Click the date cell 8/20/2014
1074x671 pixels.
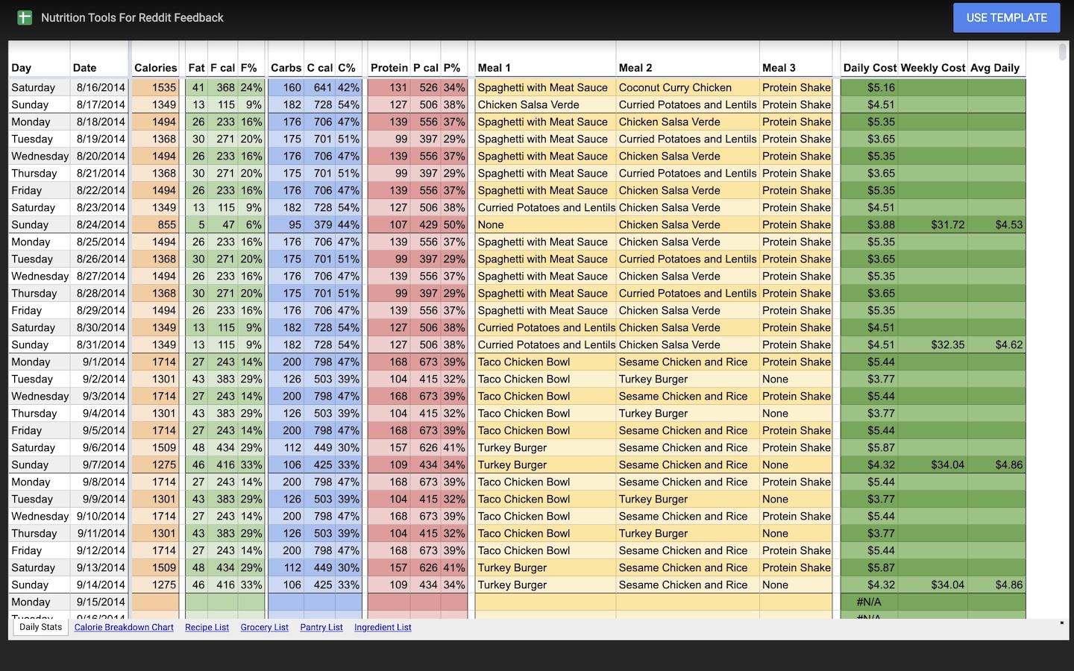click(98, 156)
